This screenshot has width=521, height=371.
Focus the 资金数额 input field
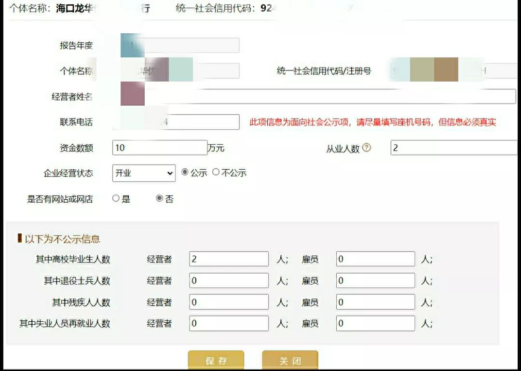(160, 148)
